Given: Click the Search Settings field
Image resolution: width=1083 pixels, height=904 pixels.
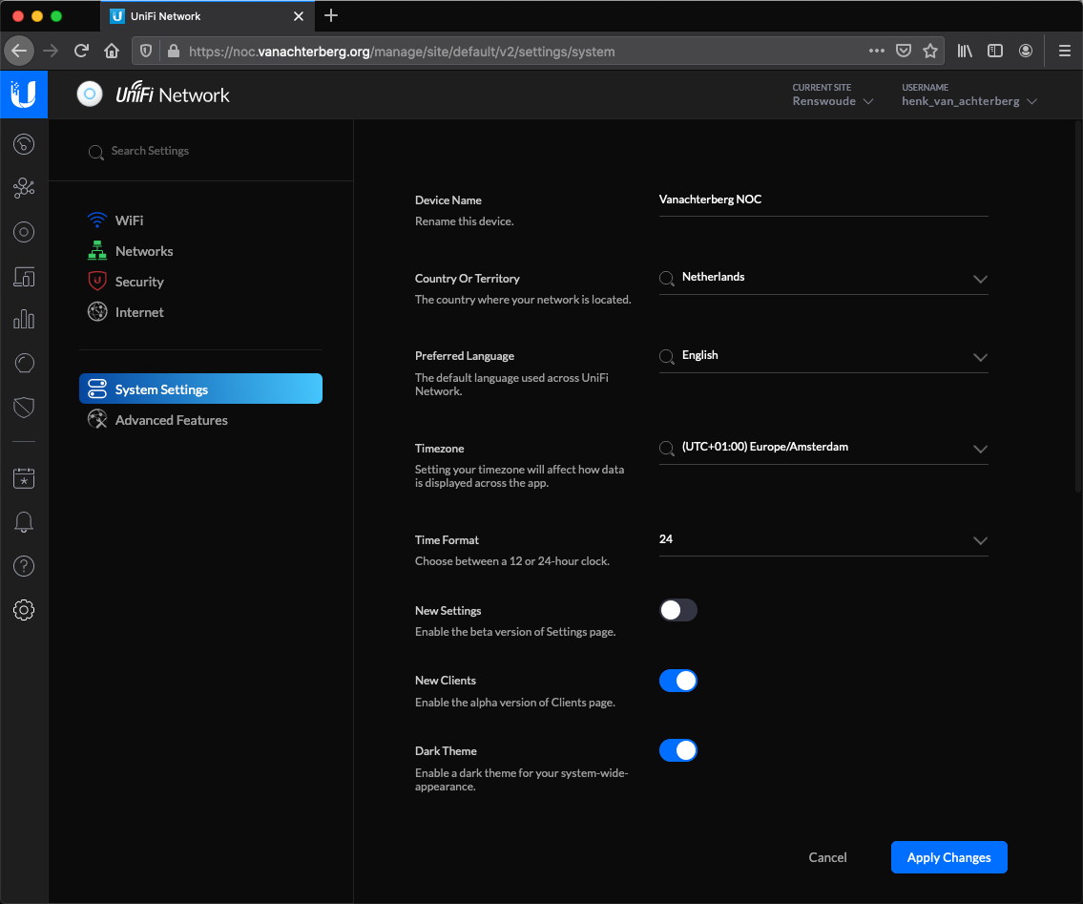Looking at the screenshot, I should click(200, 151).
